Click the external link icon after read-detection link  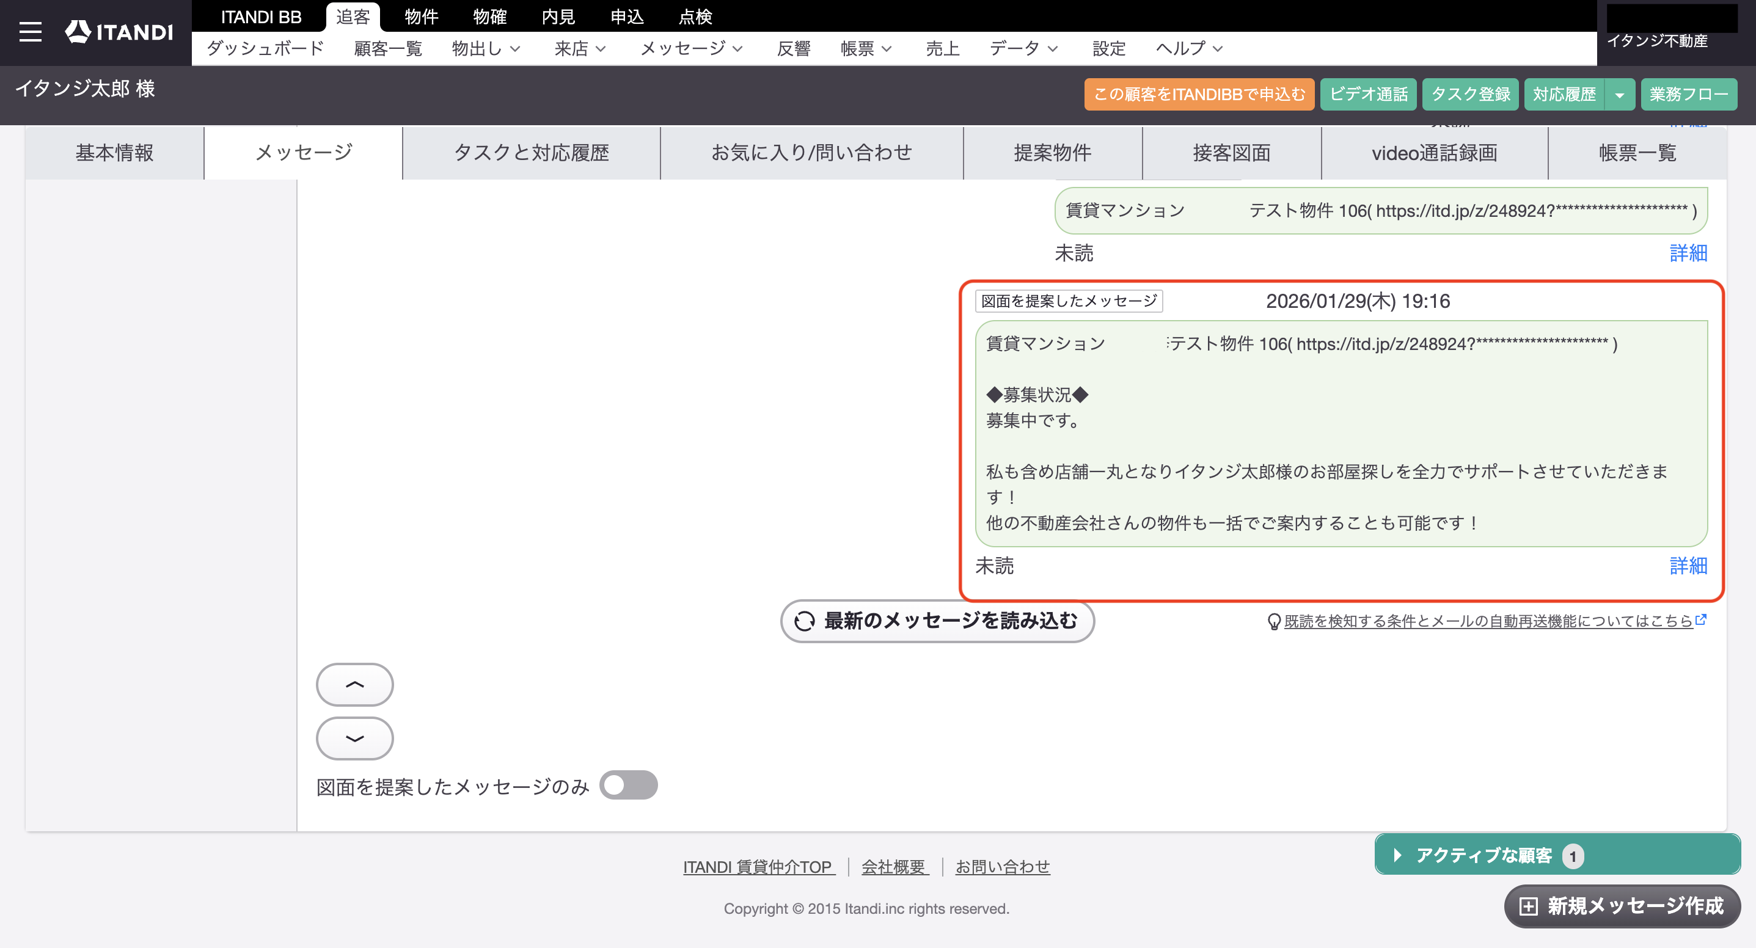click(1701, 619)
